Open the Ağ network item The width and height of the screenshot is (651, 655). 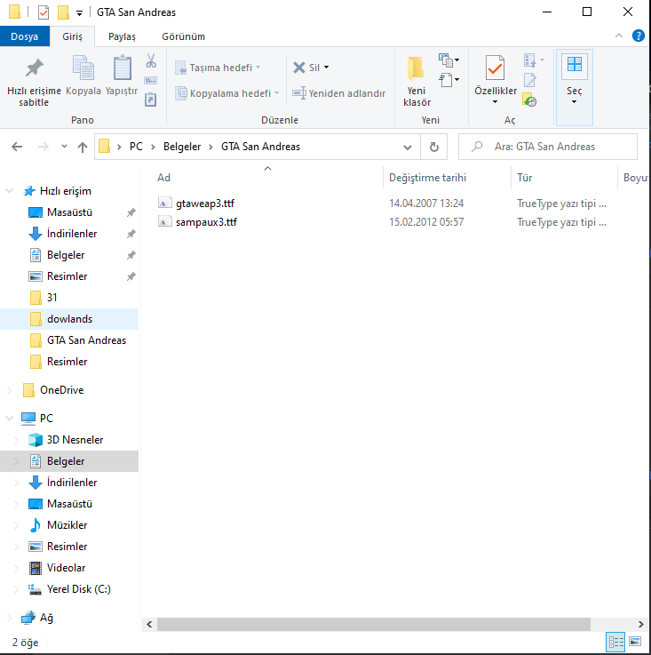click(46, 618)
